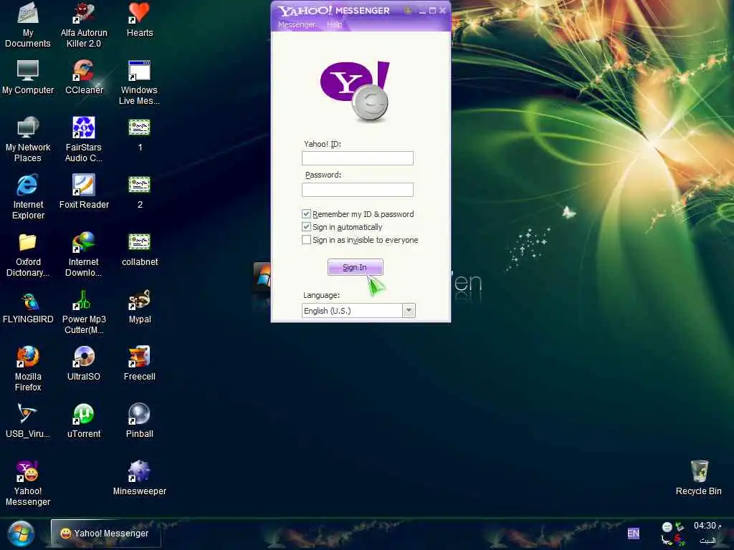Launch Internet Explorer desktop icon

pyautogui.click(x=28, y=196)
